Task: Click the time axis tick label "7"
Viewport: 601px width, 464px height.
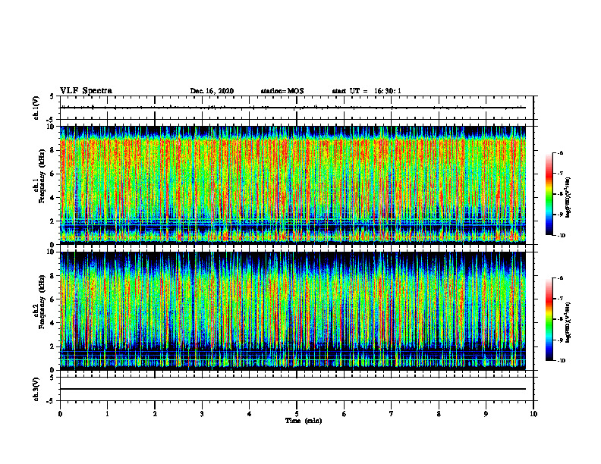Action: [392, 413]
